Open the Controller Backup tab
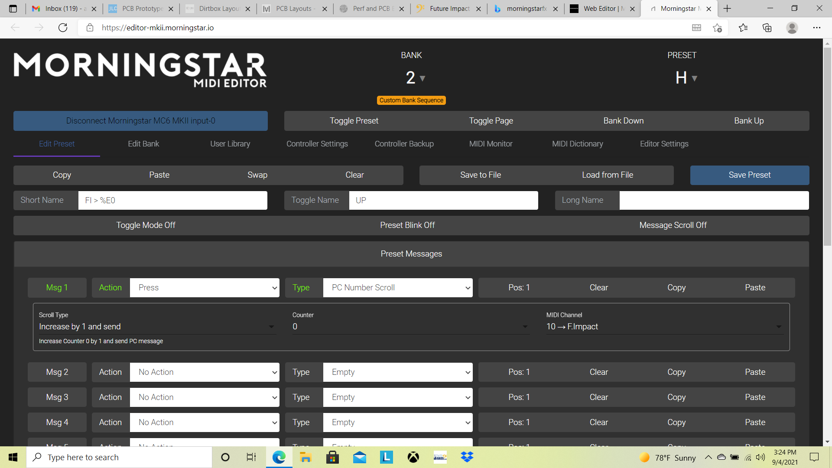832x468 pixels. pyautogui.click(x=404, y=144)
